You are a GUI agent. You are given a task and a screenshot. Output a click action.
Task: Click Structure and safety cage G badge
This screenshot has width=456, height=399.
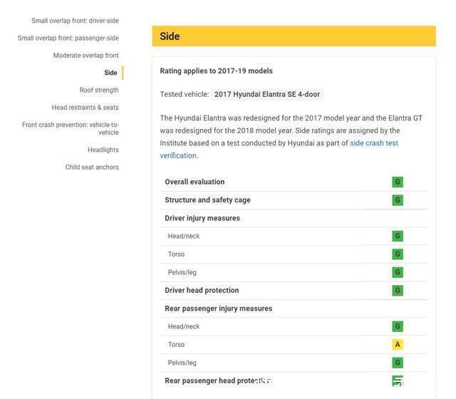point(398,200)
